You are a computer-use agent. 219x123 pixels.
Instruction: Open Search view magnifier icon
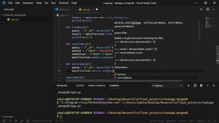point(10,121)
